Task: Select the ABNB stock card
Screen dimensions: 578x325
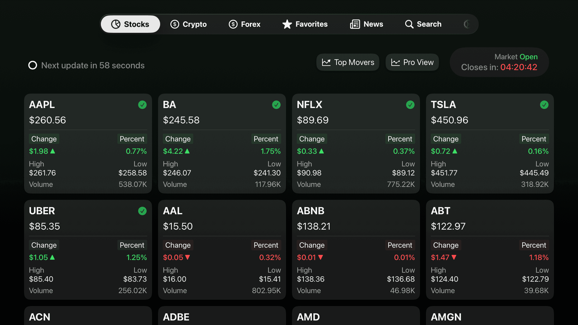Action: [x=356, y=250]
